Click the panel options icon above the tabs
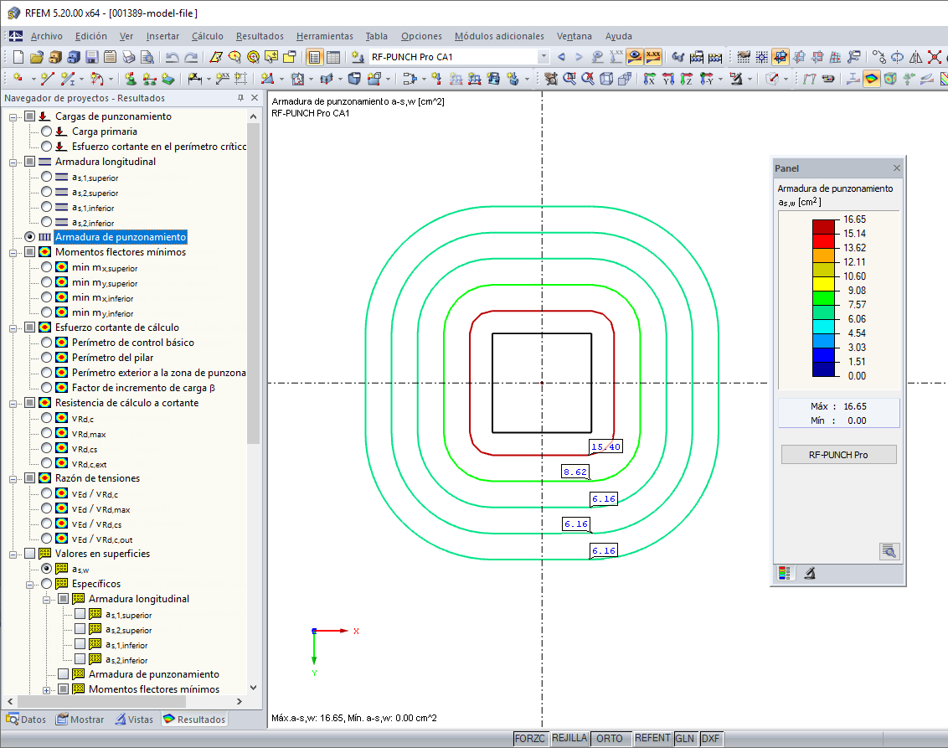Viewport: 948px width, 748px height. [x=889, y=551]
